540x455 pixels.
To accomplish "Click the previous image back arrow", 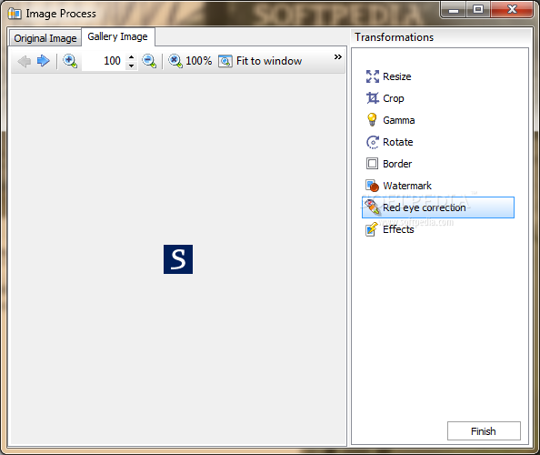I will tap(25, 61).
